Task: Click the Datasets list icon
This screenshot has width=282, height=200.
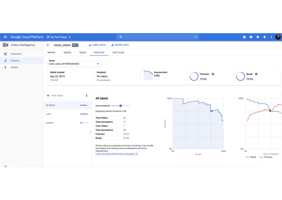Action: [5, 61]
